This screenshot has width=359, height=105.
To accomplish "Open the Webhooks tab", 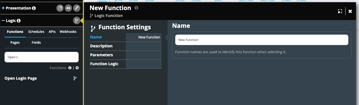I will tap(68, 32).
